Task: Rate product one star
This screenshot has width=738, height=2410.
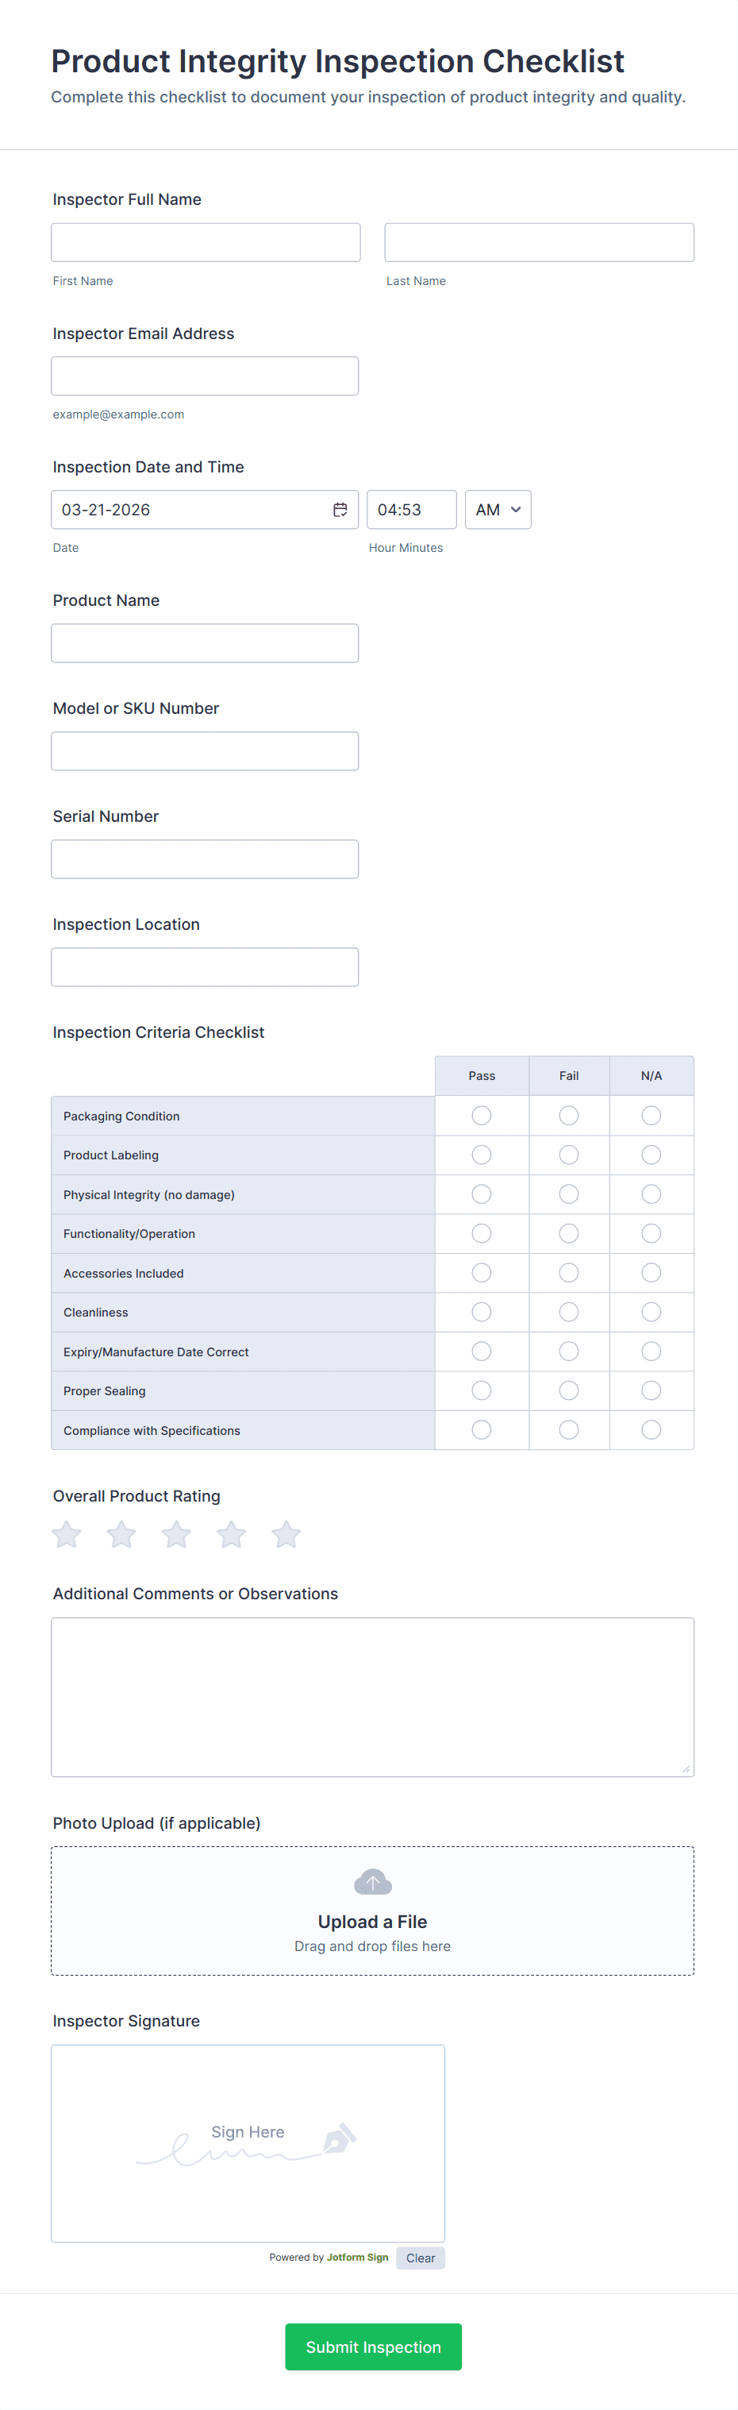Action: click(x=67, y=1534)
